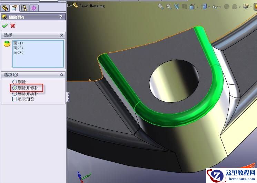Choose the 删除并修补 radio option

14,88
